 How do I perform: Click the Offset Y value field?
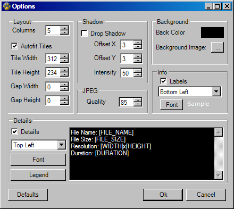(x=127, y=58)
